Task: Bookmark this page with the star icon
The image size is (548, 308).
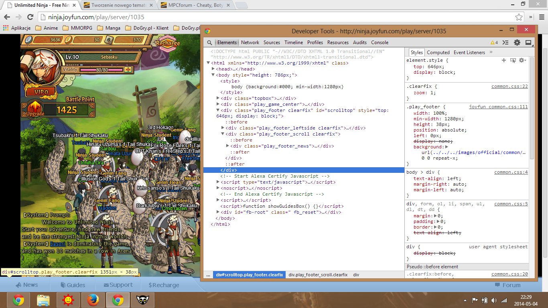Action: tap(519, 17)
